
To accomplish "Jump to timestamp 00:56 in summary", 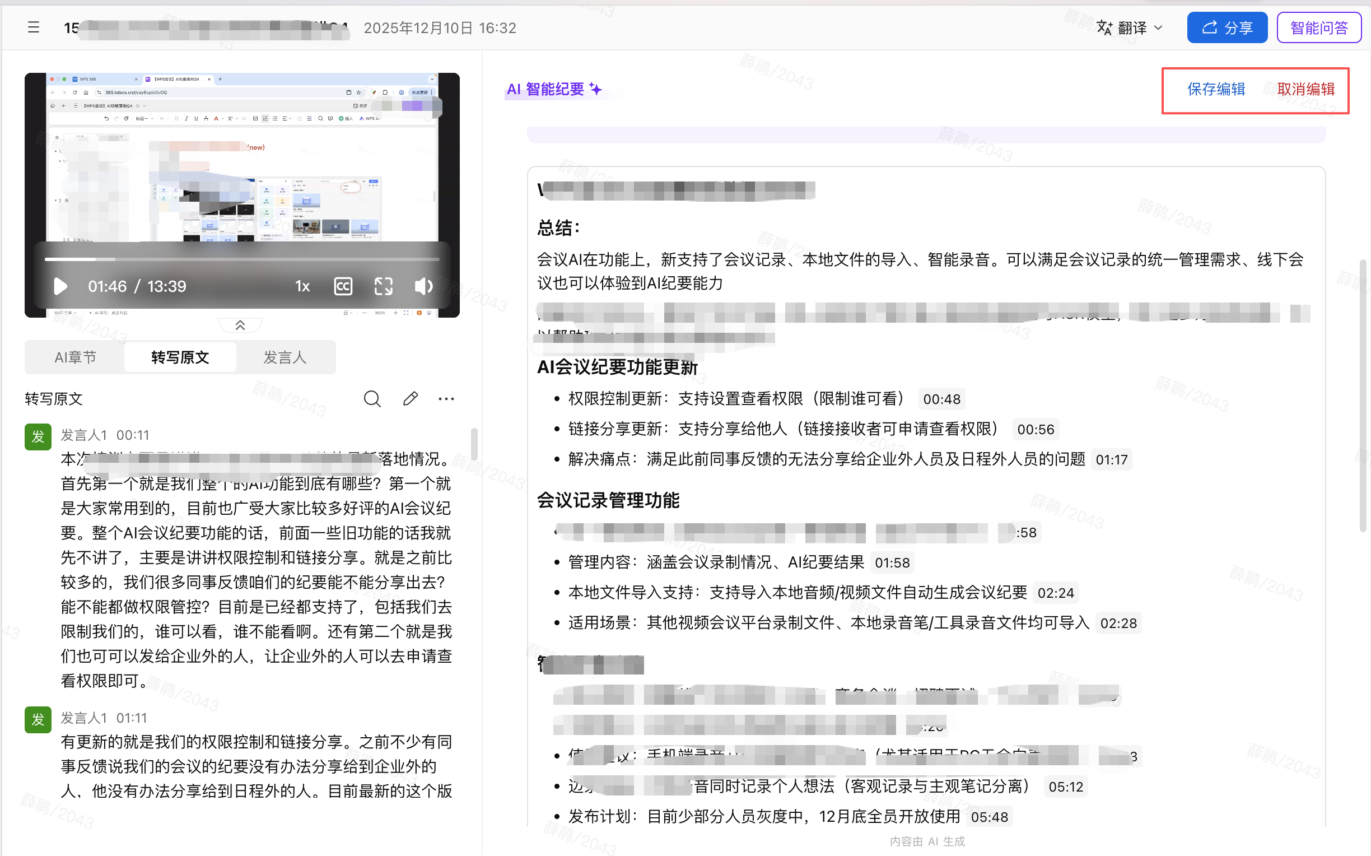I will click(x=1036, y=429).
